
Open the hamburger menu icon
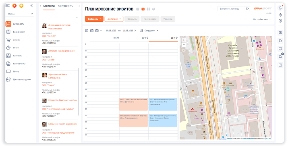(x=8, y=6)
